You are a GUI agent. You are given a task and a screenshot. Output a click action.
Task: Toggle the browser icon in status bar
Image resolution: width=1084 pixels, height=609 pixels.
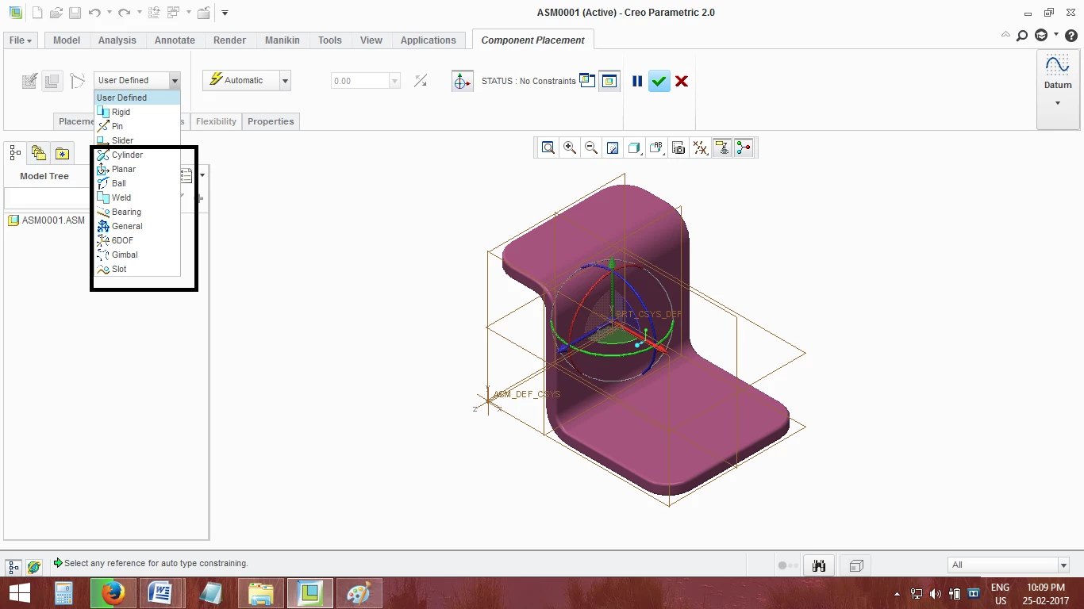pyautogui.click(x=33, y=566)
